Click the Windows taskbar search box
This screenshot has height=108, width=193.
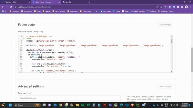pos(27,105)
